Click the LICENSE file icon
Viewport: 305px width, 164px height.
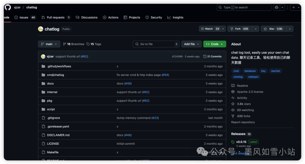pyautogui.click(x=43, y=144)
